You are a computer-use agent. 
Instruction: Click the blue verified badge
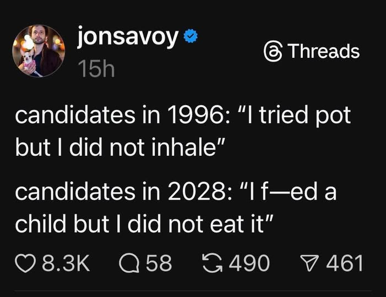click(191, 38)
